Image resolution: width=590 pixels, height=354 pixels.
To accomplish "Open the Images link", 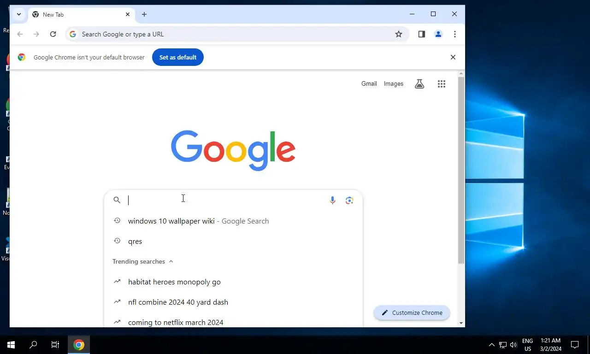I will pos(394,83).
